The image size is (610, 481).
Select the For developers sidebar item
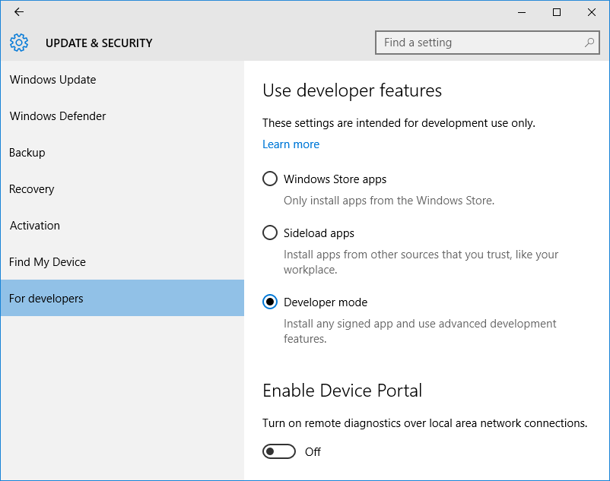tap(46, 299)
